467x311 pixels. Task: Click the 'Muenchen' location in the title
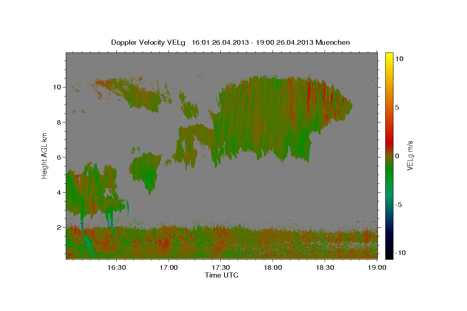tap(333, 42)
